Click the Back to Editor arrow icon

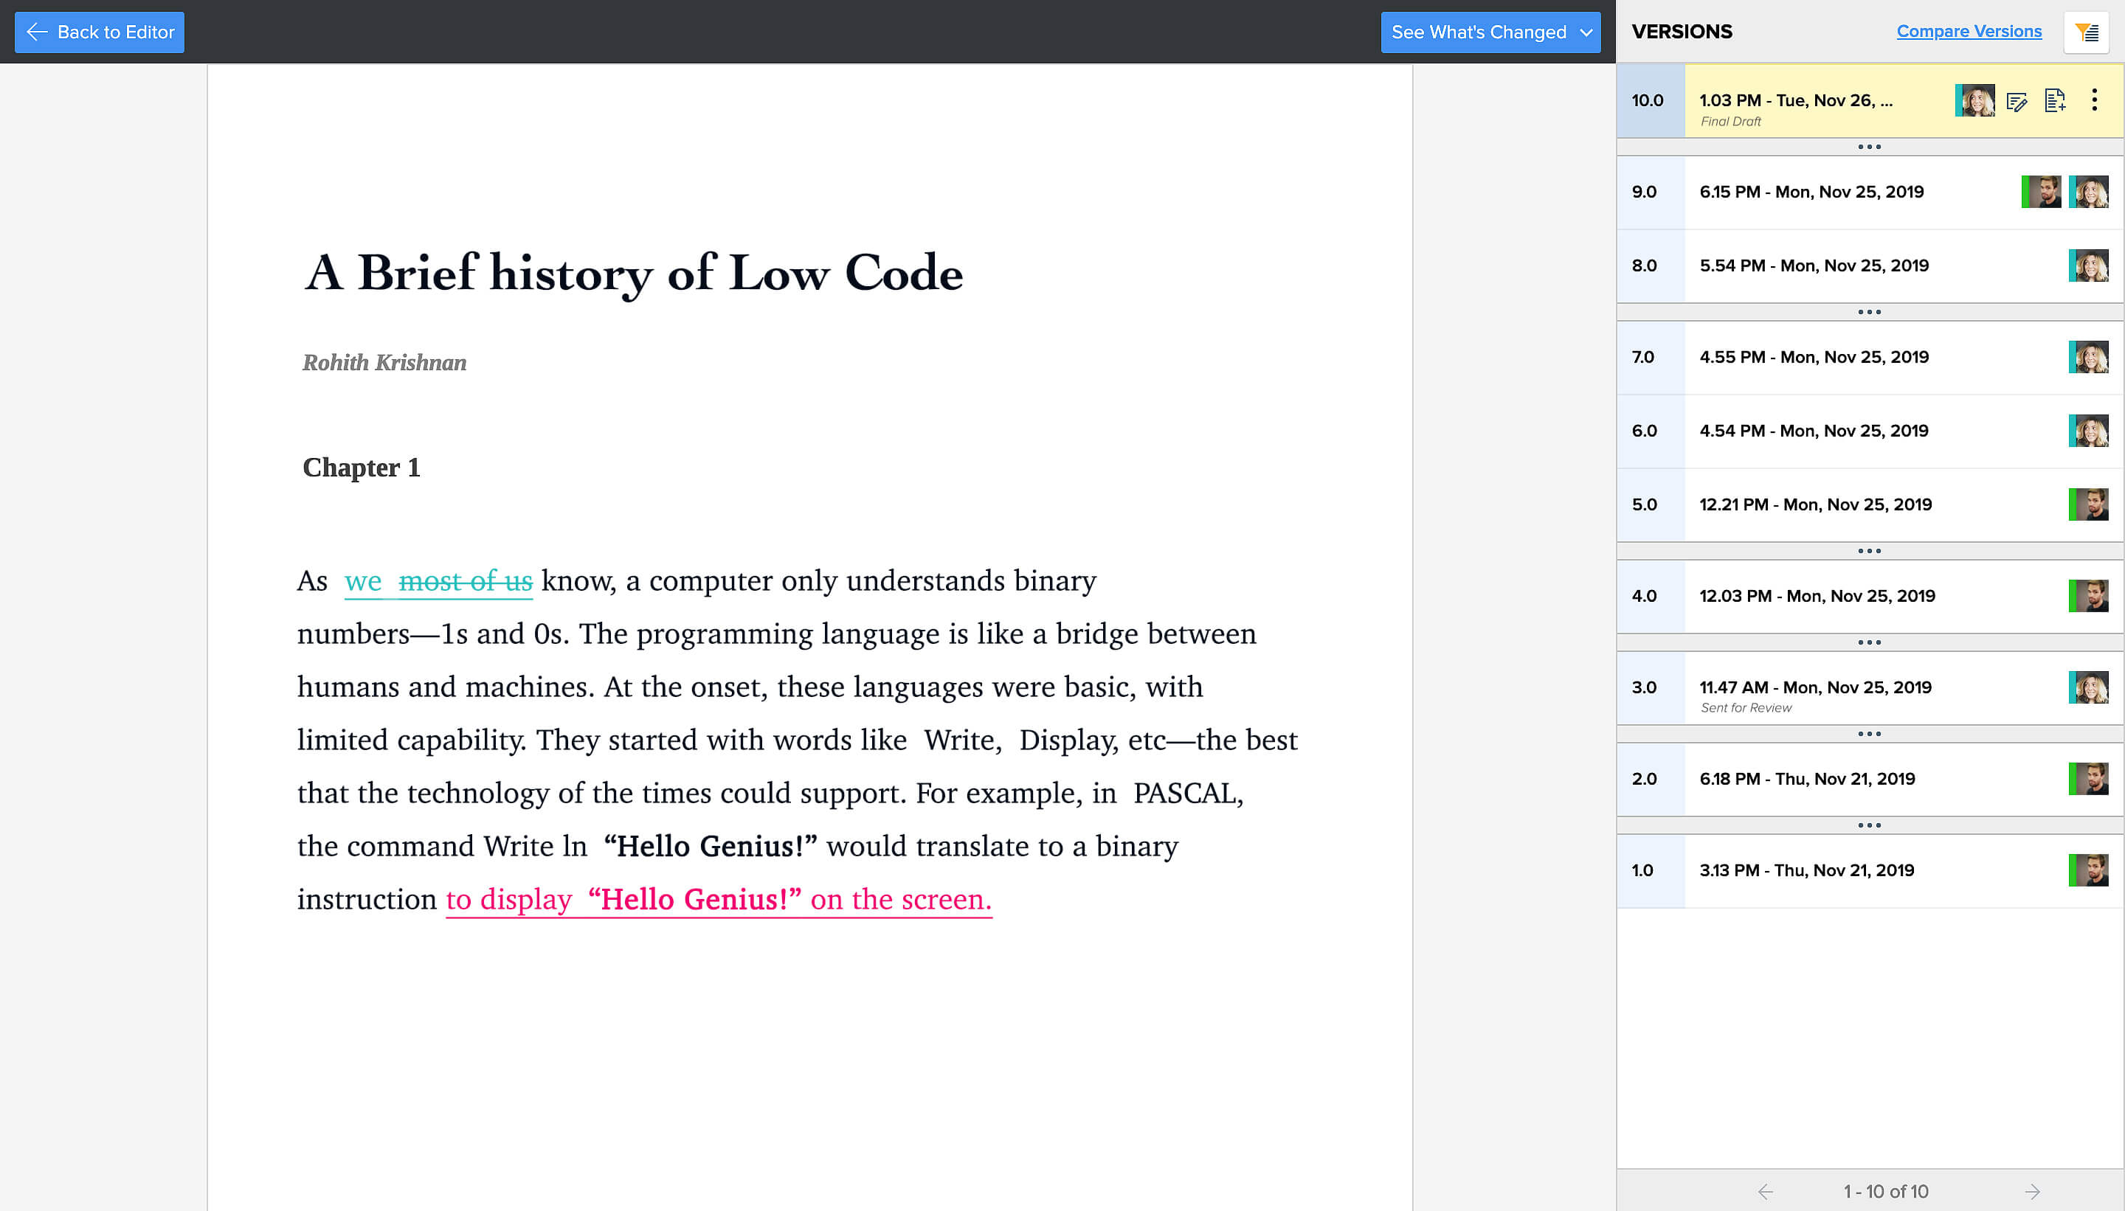(x=36, y=31)
